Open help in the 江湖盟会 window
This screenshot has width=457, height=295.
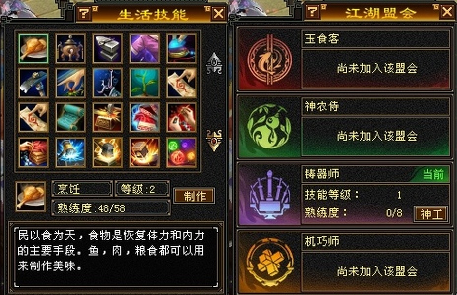coord(313,12)
